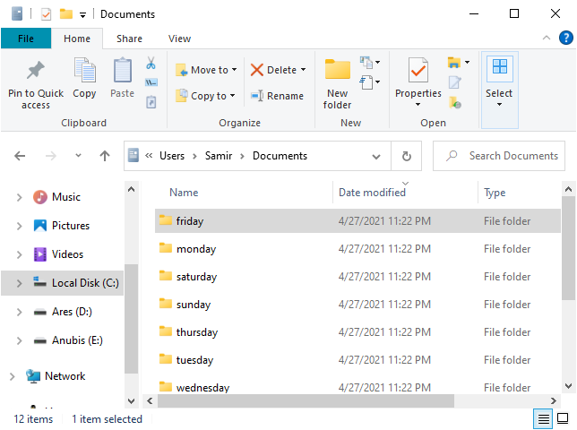Expand the Ares (D:) tree node
The image size is (577, 430).
[x=19, y=312]
